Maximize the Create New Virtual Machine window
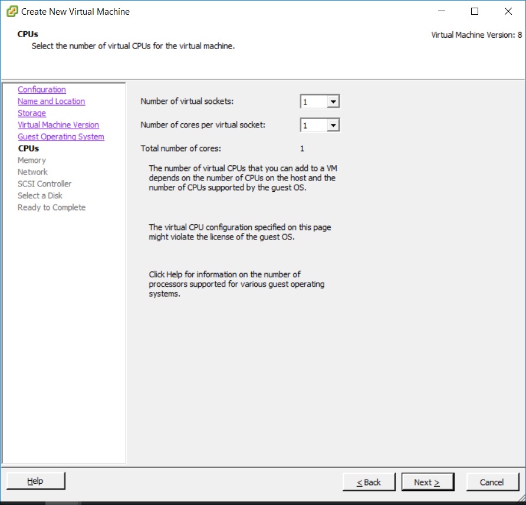This screenshot has height=505, width=526. coord(475,11)
